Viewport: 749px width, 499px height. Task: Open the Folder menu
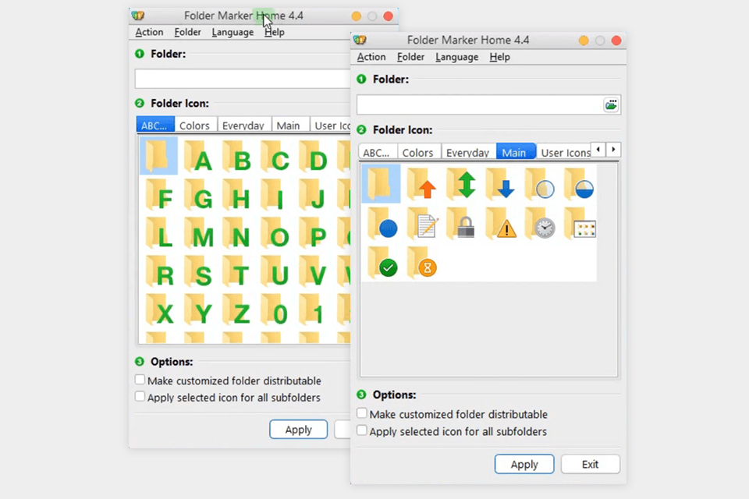click(410, 56)
